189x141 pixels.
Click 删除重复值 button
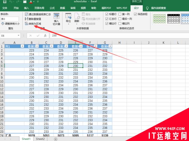33,19
